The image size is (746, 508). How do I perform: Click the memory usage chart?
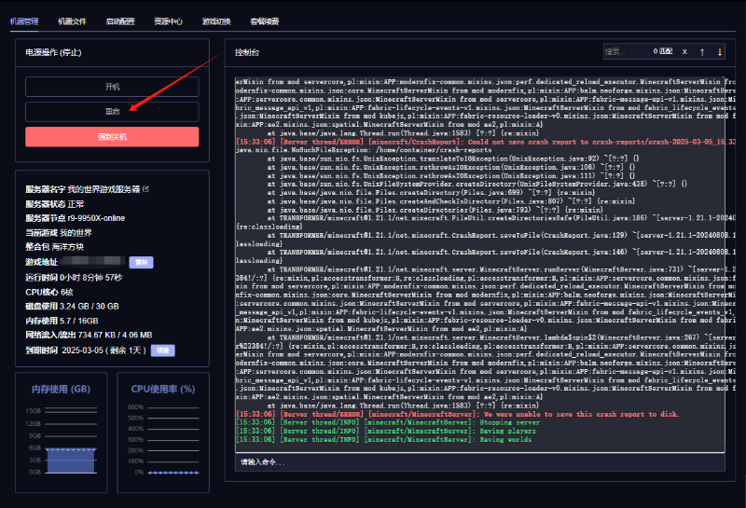click(60, 441)
